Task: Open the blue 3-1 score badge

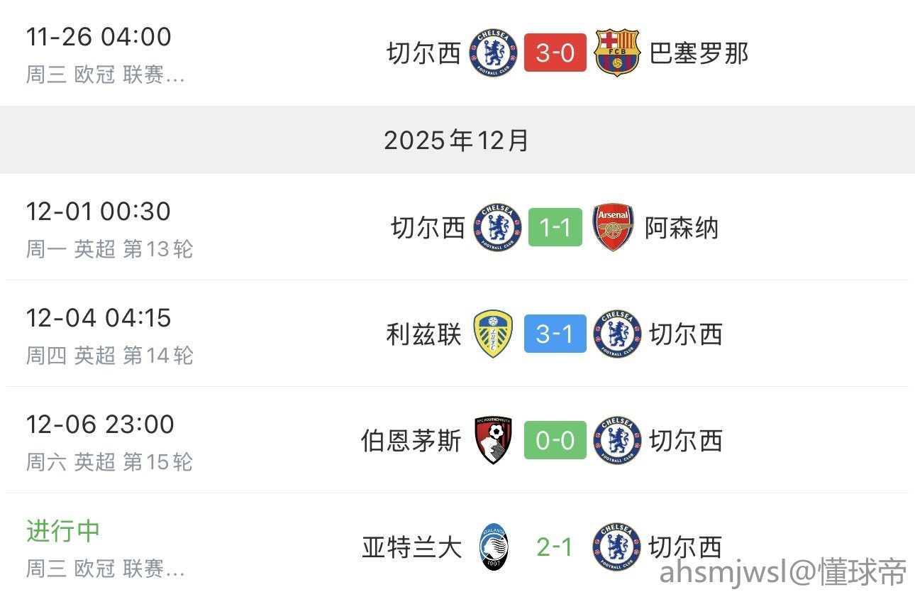Action: [555, 334]
